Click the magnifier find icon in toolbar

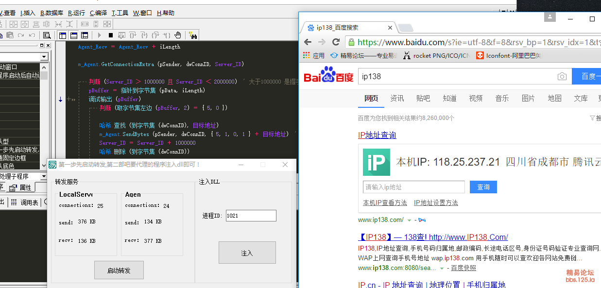click(47, 35)
